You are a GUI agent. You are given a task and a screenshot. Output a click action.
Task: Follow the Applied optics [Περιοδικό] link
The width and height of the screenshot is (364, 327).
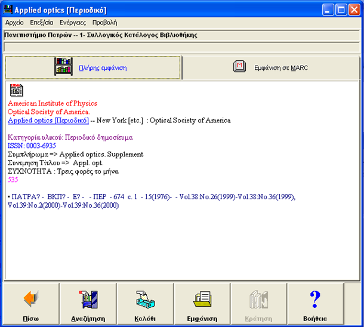point(48,121)
